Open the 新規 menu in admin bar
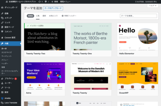Screen dimensions: 161x106 pyautogui.click(x=54, y=2)
